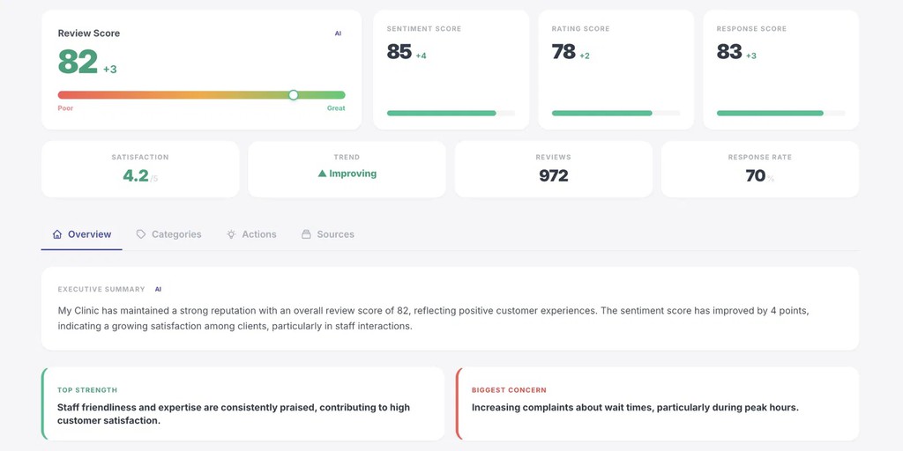Click the +3 change beside review score 82
Viewport: 903px width, 451px height.
coord(110,70)
